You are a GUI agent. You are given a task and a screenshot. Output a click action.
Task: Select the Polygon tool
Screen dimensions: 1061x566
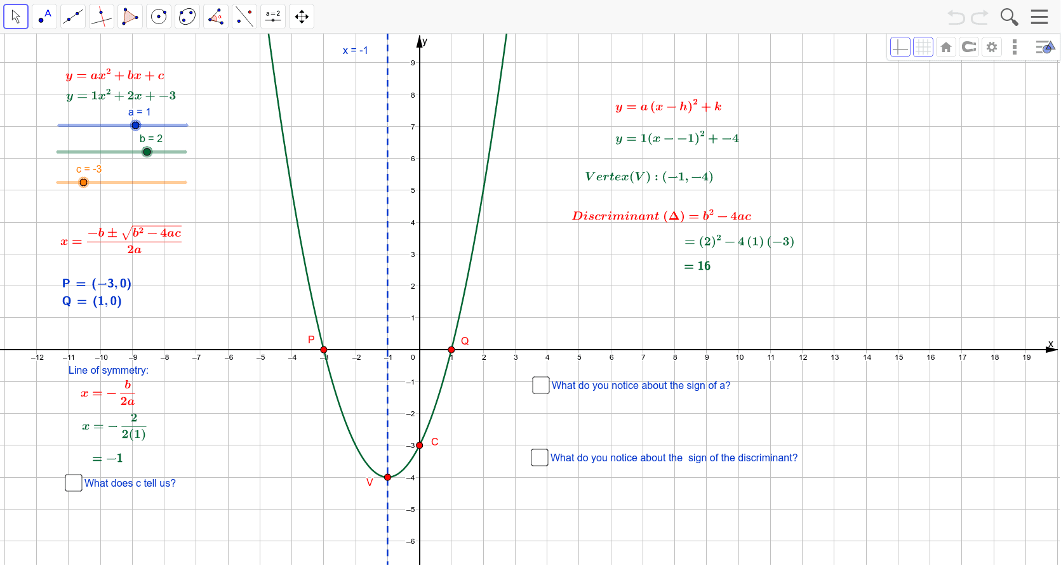point(130,16)
